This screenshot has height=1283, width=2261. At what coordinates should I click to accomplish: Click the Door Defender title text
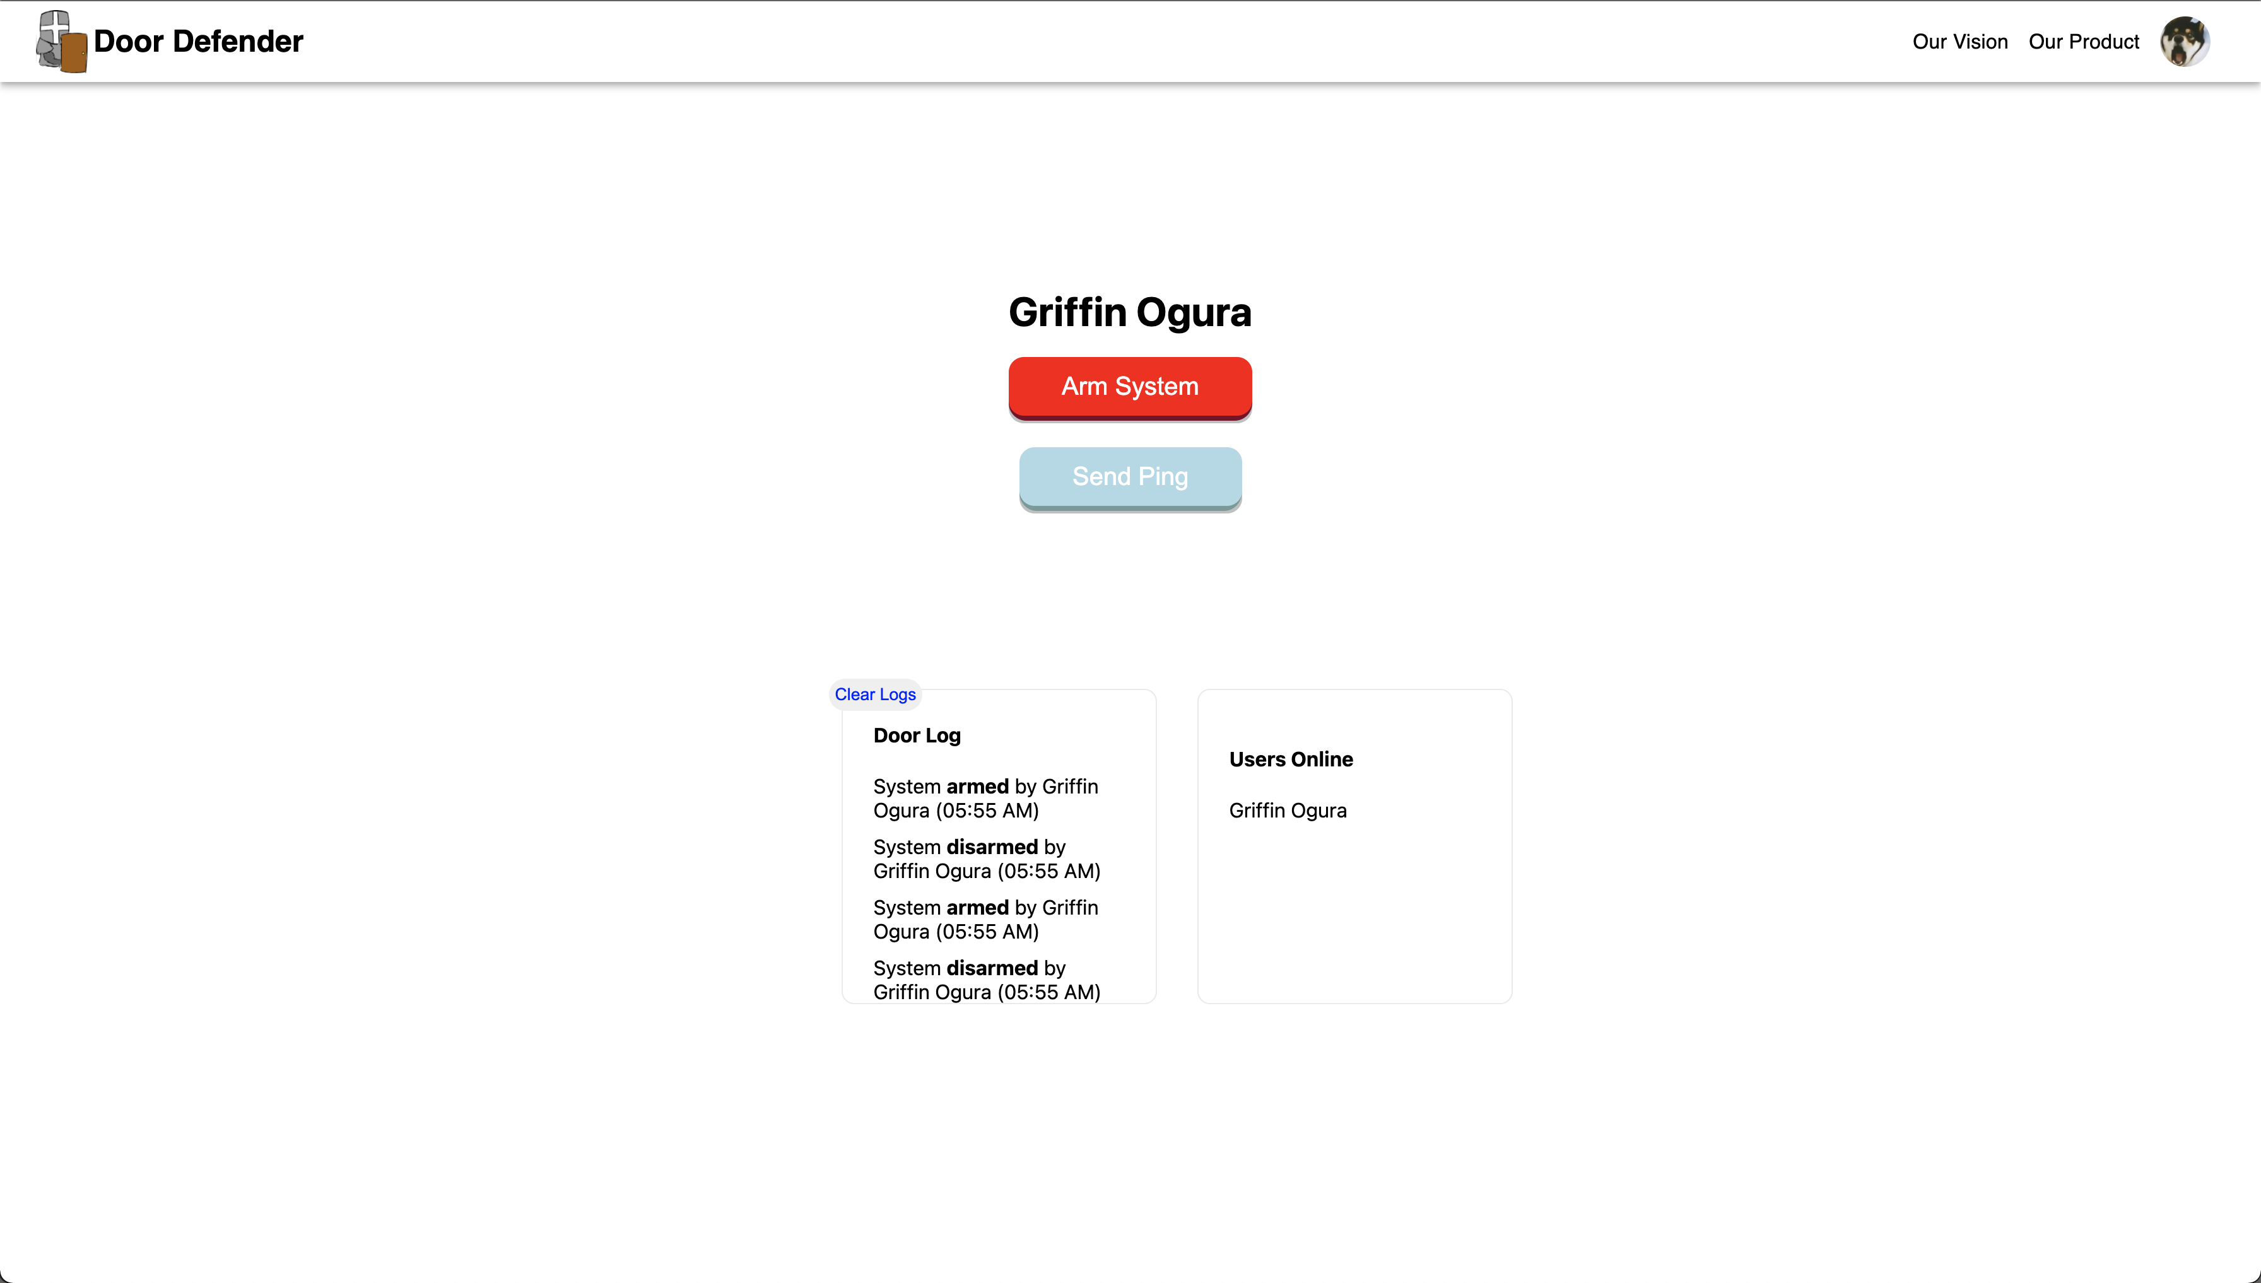point(198,42)
